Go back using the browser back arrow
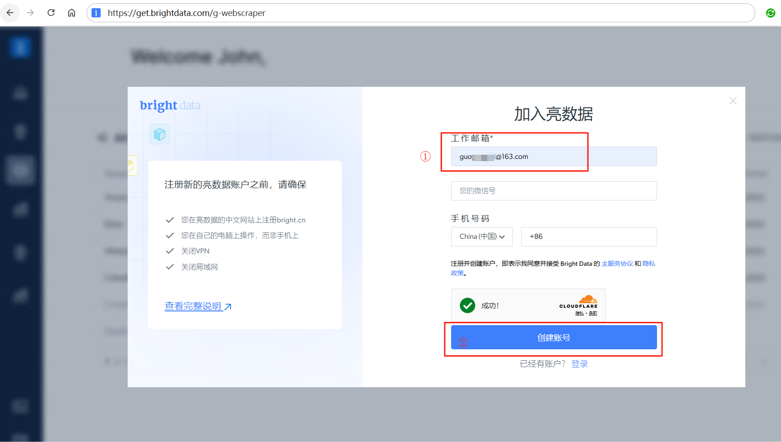The height and width of the screenshot is (442, 781). point(10,13)
